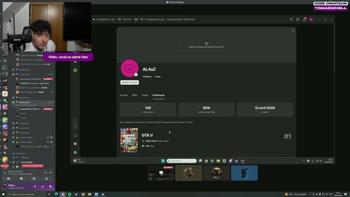
Task: Select the blue participant tile
Action: 244,173
